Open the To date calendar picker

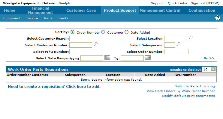[x=148, y=58]
